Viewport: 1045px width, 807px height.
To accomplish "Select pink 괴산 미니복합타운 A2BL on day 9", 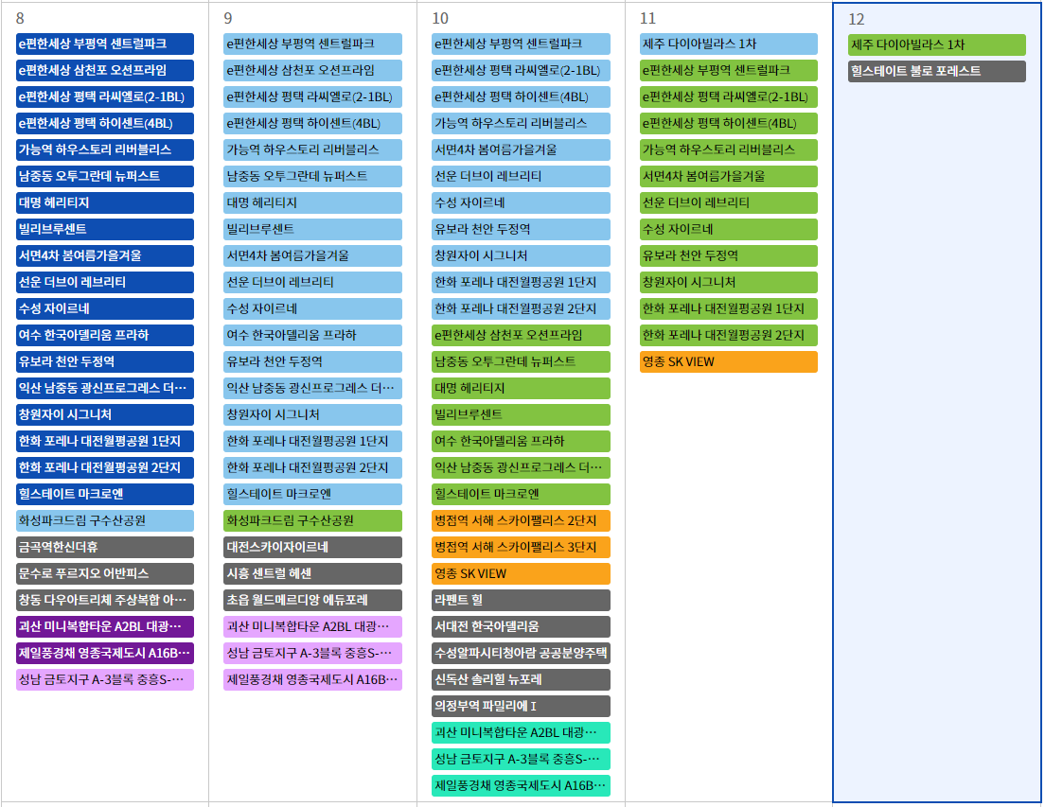I will 312,626.
